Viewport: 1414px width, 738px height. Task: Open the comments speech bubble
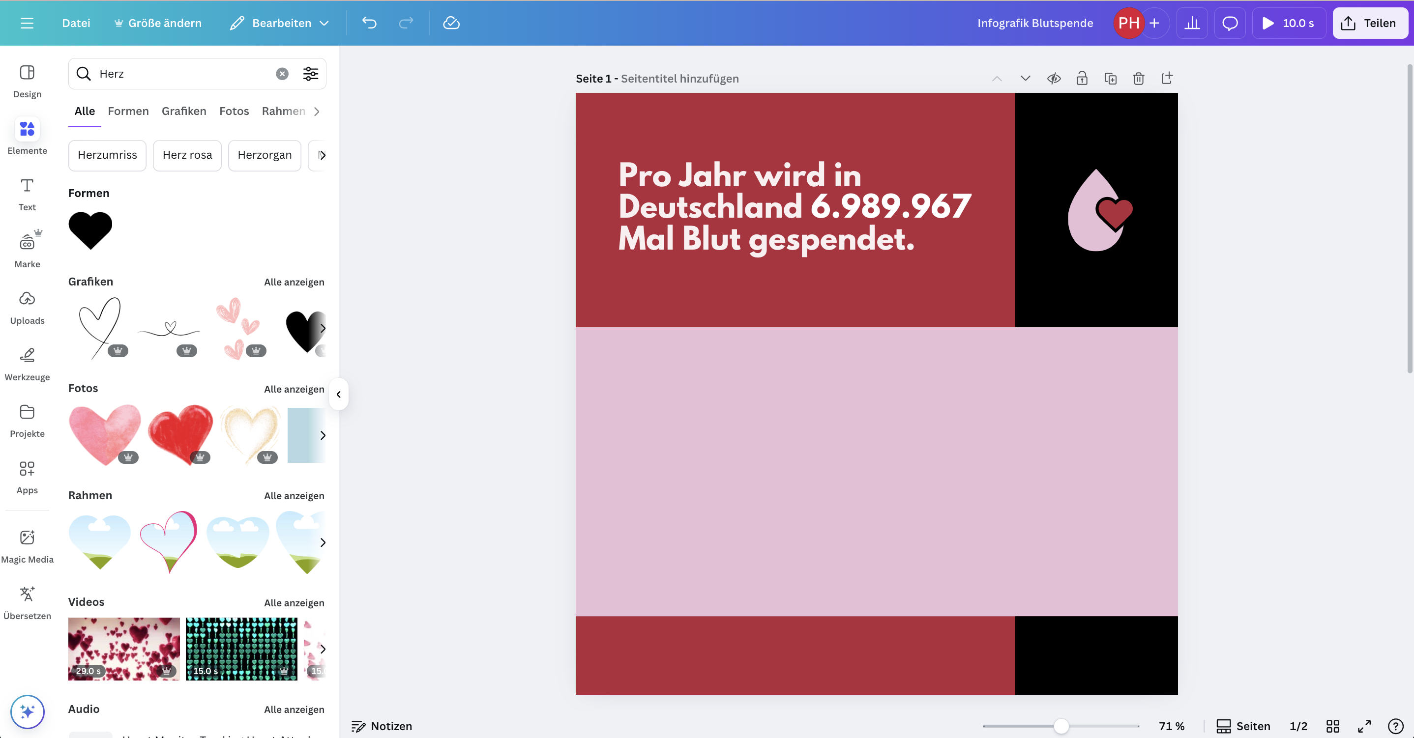1230,23
